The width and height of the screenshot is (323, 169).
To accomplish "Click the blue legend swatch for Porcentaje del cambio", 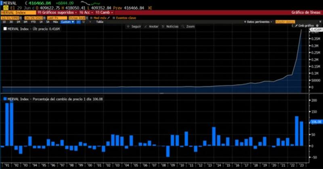I will pyautogui.click(x=4, y=98).
